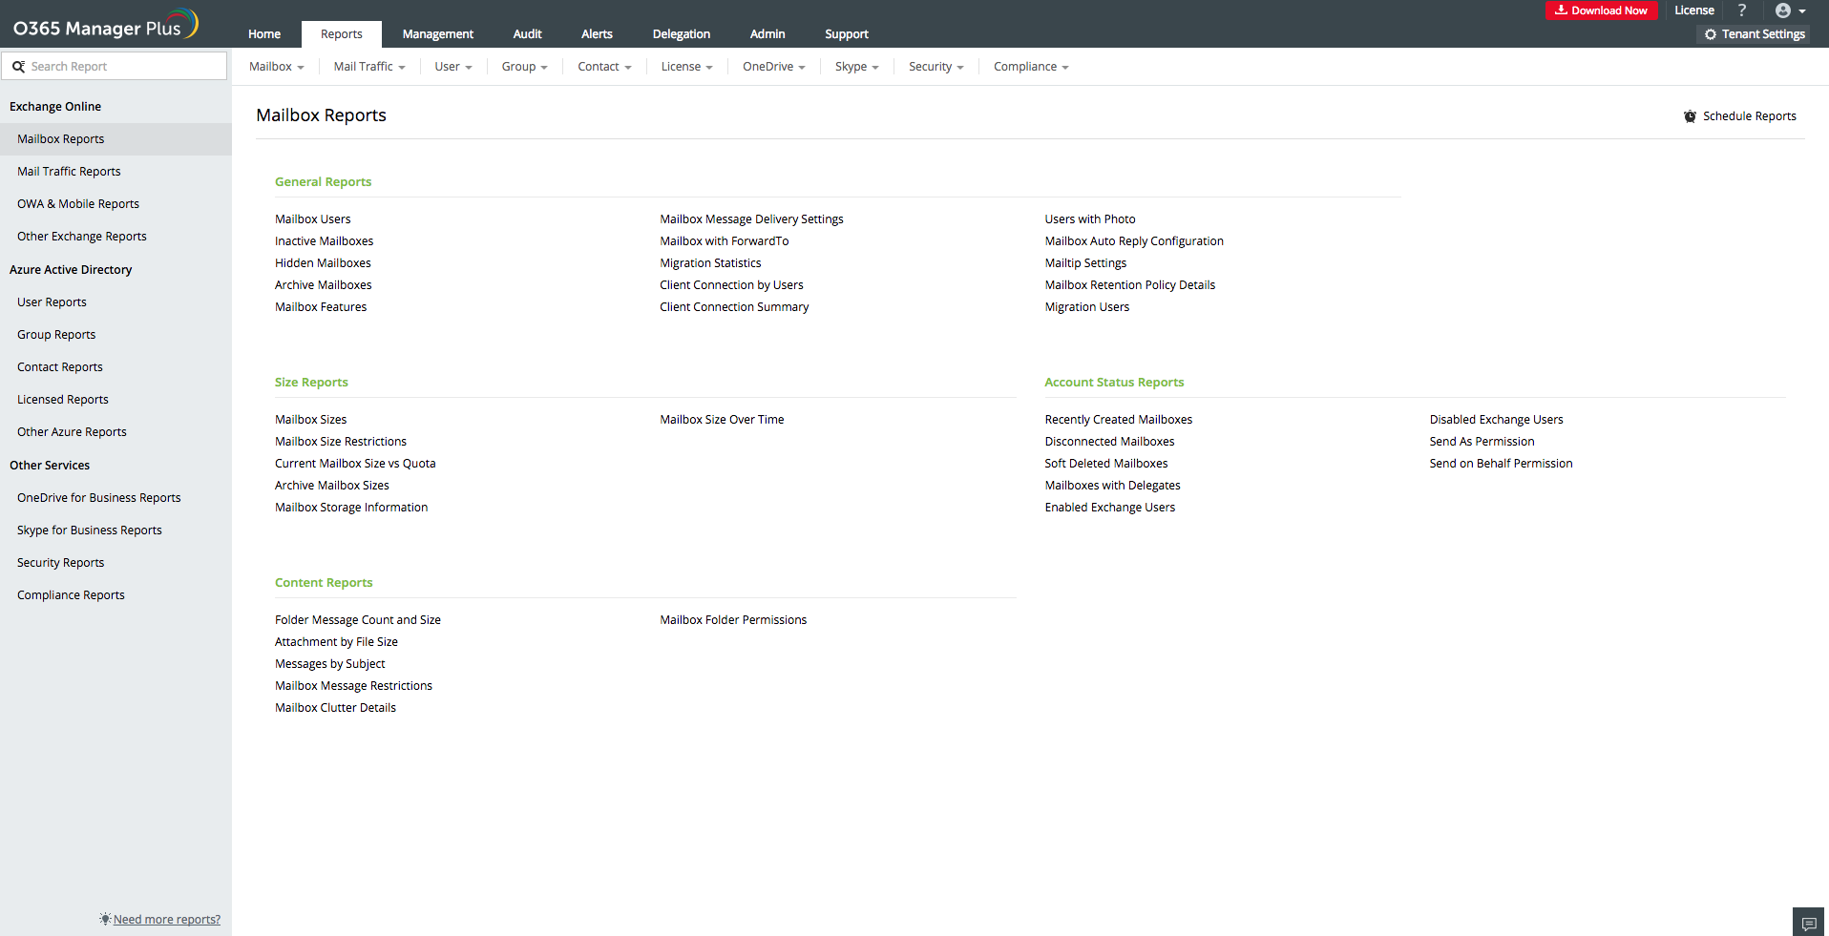This screenshot has height=936, width=1829.
Task: Expand the Mailbox dropdown menu
Action: coord(276,67)
